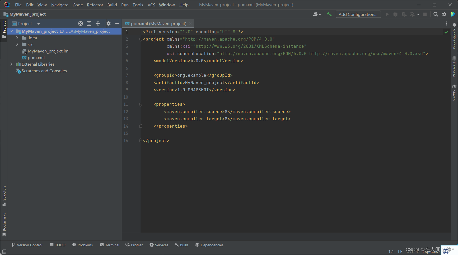Open the Version Control tool window
The width and height of the screenshot is (458, 255).
click(x=27, y=245)
